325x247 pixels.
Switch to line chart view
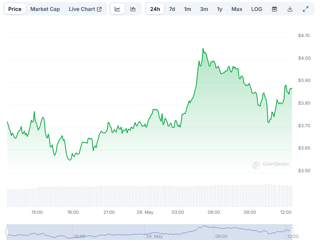[117, 9]
